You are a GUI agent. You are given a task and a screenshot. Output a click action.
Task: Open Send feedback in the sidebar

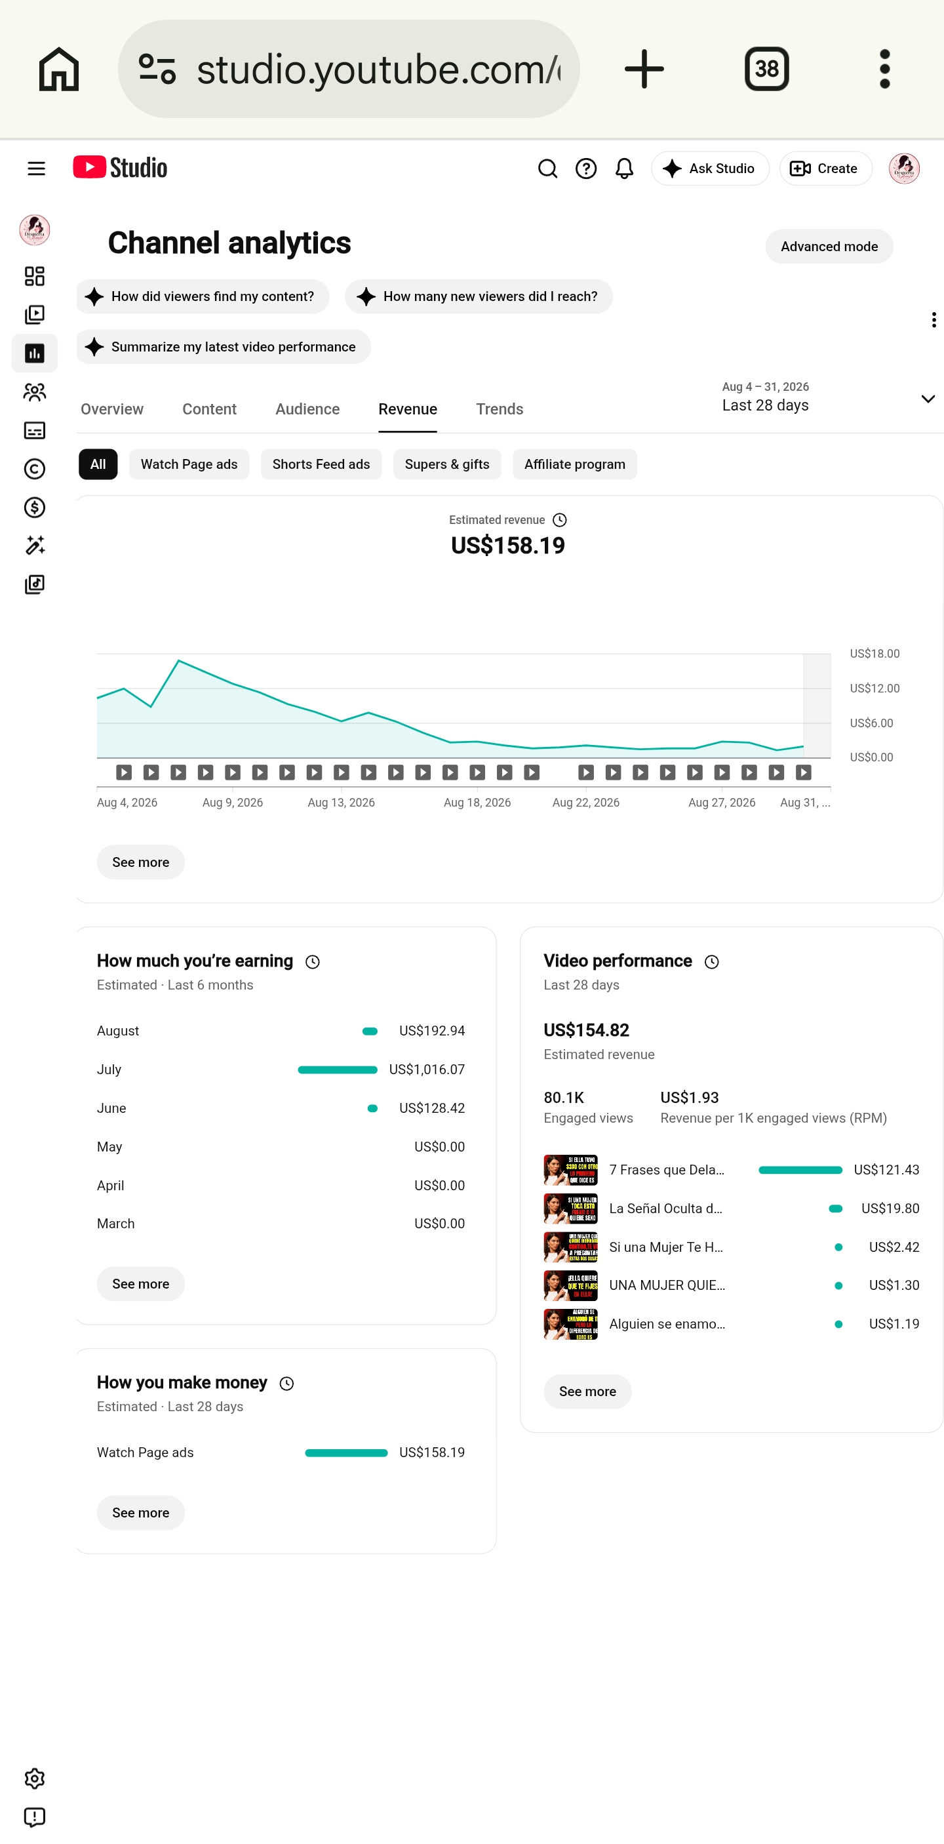point(34,1818)
